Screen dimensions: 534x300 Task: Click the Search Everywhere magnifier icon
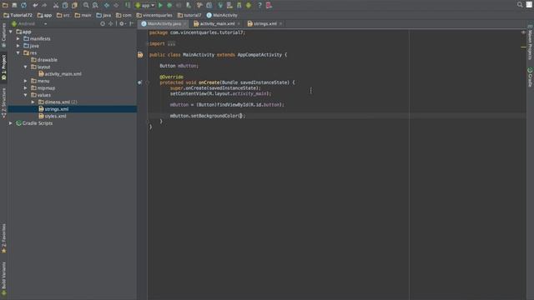520,5
